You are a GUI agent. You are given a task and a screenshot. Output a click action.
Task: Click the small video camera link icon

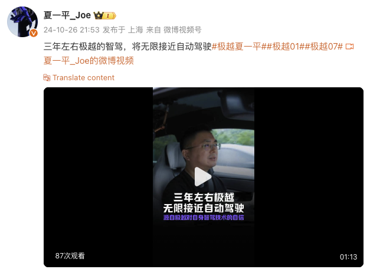point(349,47)
